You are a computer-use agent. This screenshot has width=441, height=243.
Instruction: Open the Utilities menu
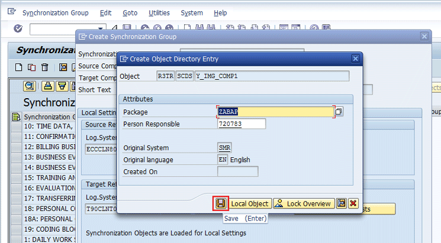click(159, 13)
